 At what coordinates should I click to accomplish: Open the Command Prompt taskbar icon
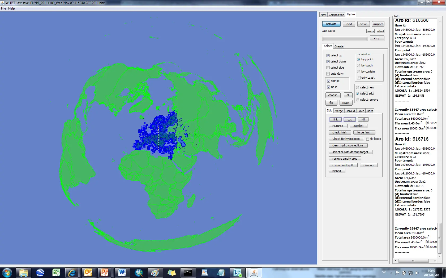click(188, 272)
